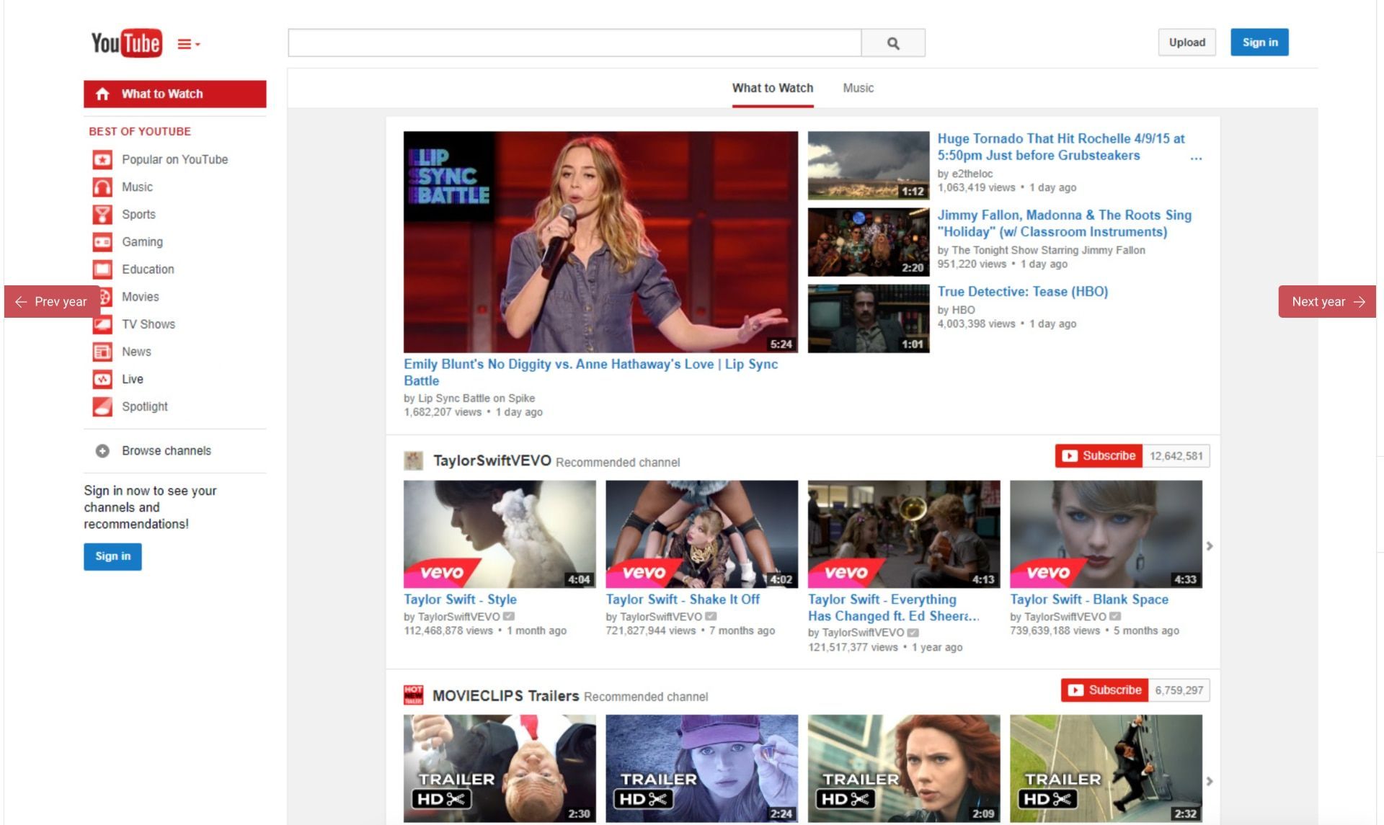Click in the search input field
1384x825 pixels.
click(x=574, y=43)
